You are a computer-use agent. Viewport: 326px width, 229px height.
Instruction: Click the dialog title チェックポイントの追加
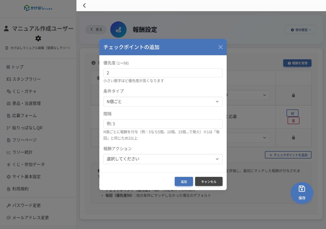[131, 47]
